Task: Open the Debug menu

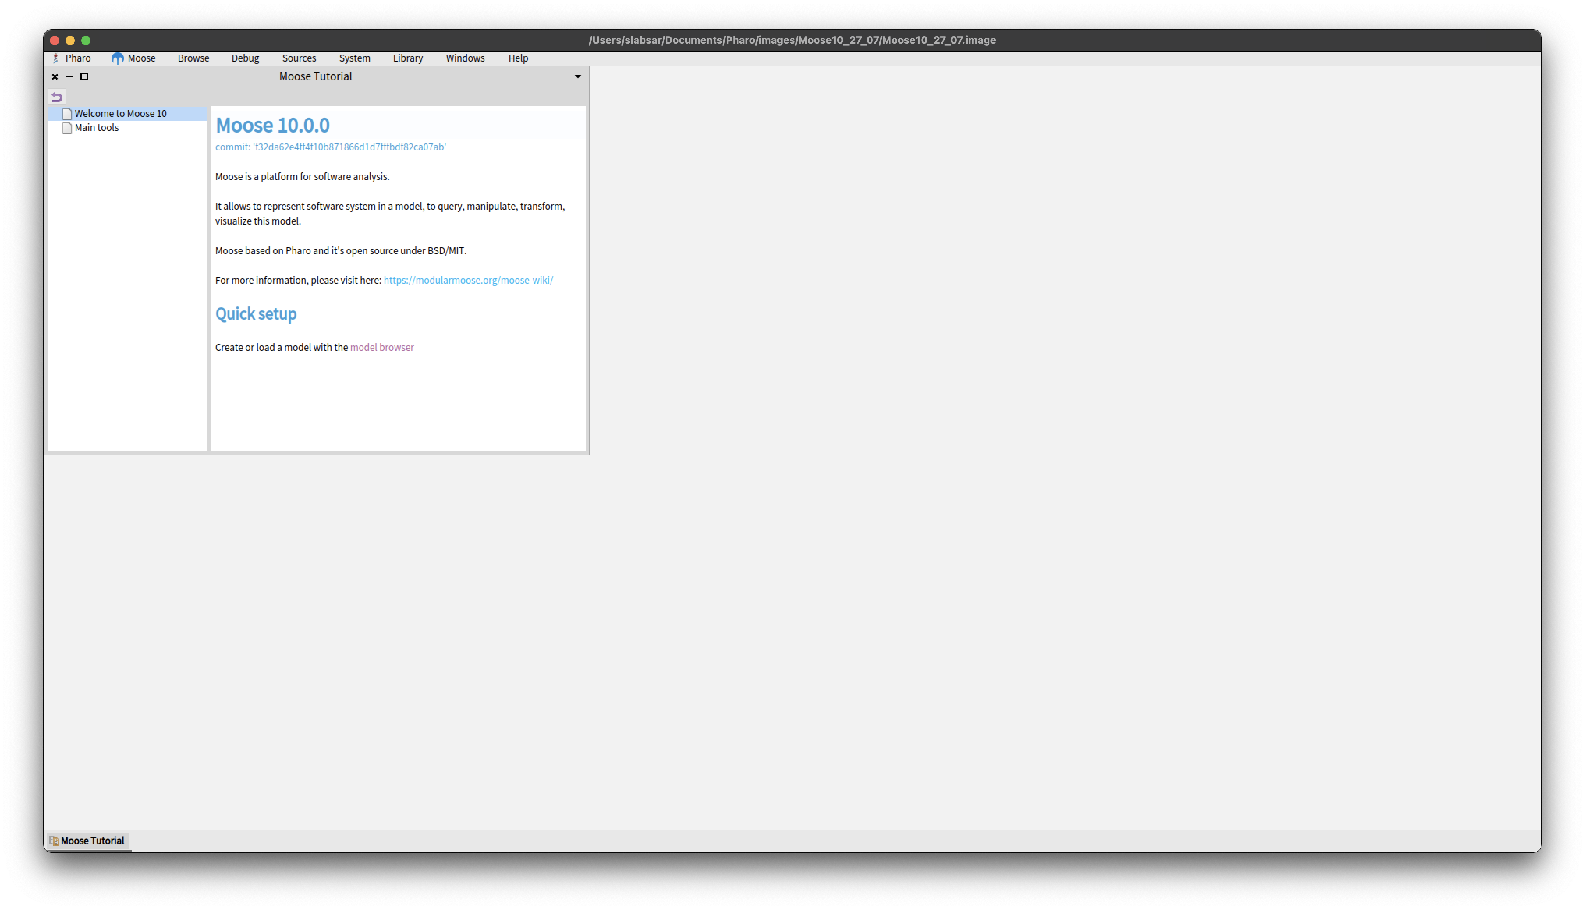Action: click(245, 58)
